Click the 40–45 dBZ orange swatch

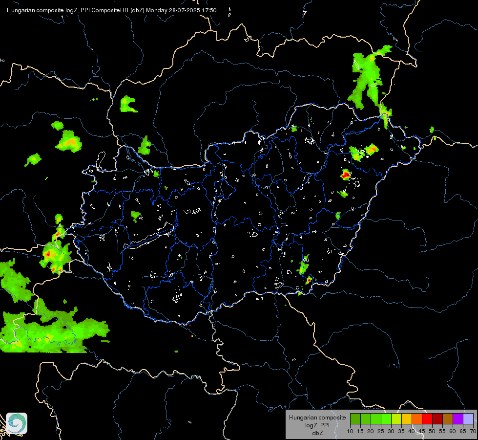(417, 418)
